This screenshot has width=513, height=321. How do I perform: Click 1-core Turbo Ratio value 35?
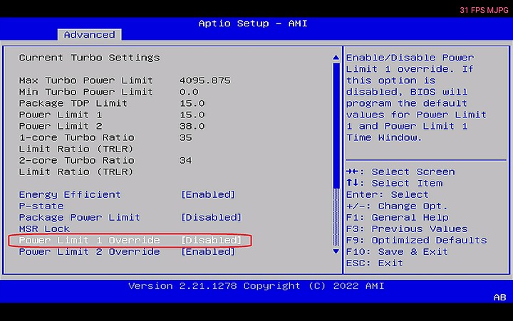coord(185,137)
